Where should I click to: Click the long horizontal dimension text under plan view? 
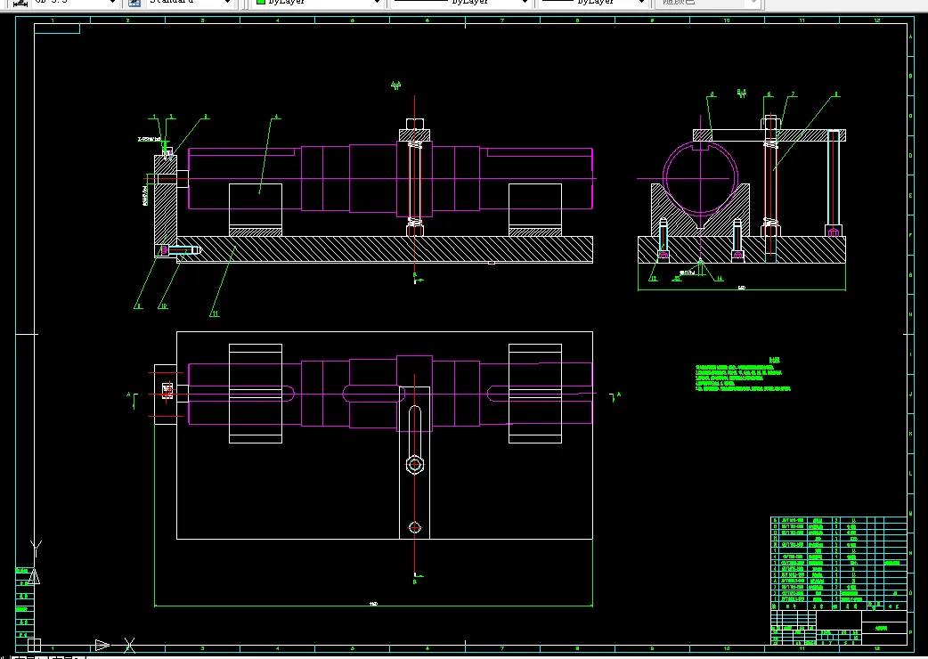[x=373, y=604]
